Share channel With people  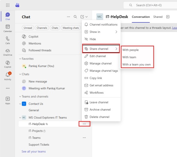point(137,50)
